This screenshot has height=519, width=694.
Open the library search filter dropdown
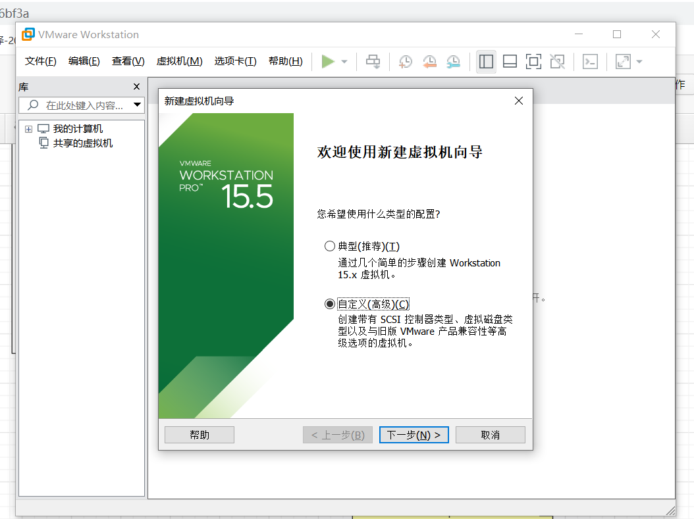(137, 105)
